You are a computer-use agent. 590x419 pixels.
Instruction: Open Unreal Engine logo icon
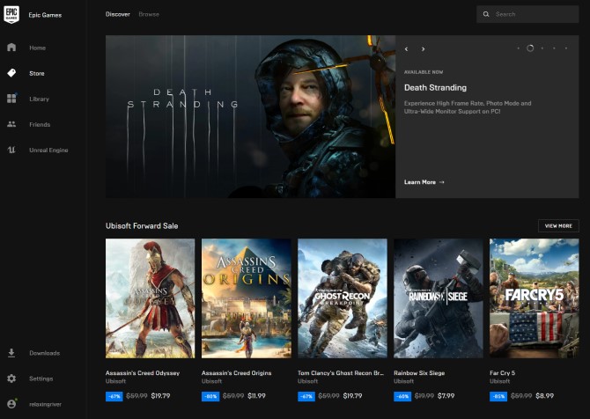click(11, 150)
